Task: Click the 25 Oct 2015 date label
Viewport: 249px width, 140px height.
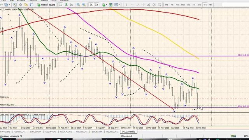Action: point(201,128)
